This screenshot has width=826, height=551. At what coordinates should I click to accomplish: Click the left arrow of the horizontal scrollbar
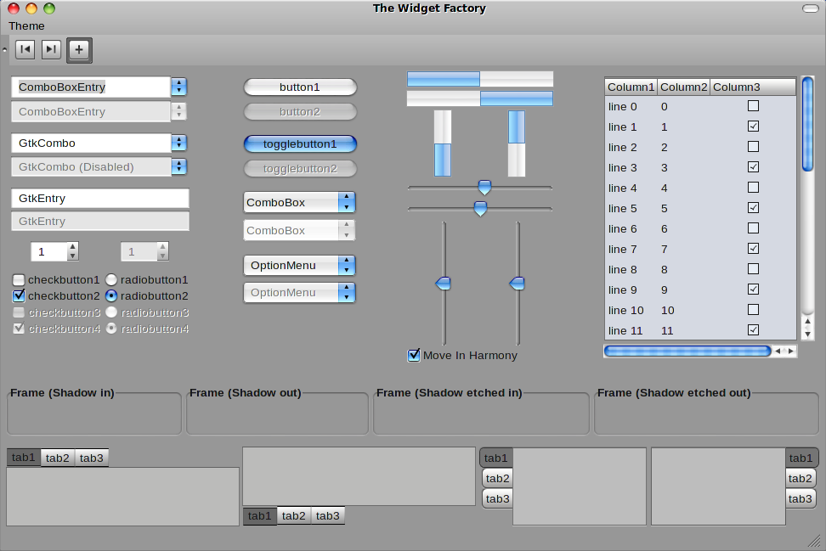coord(778,351)
